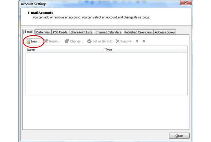Select the Change account settings icon
This screenshot has width=211, height=142.
[67, 41]
